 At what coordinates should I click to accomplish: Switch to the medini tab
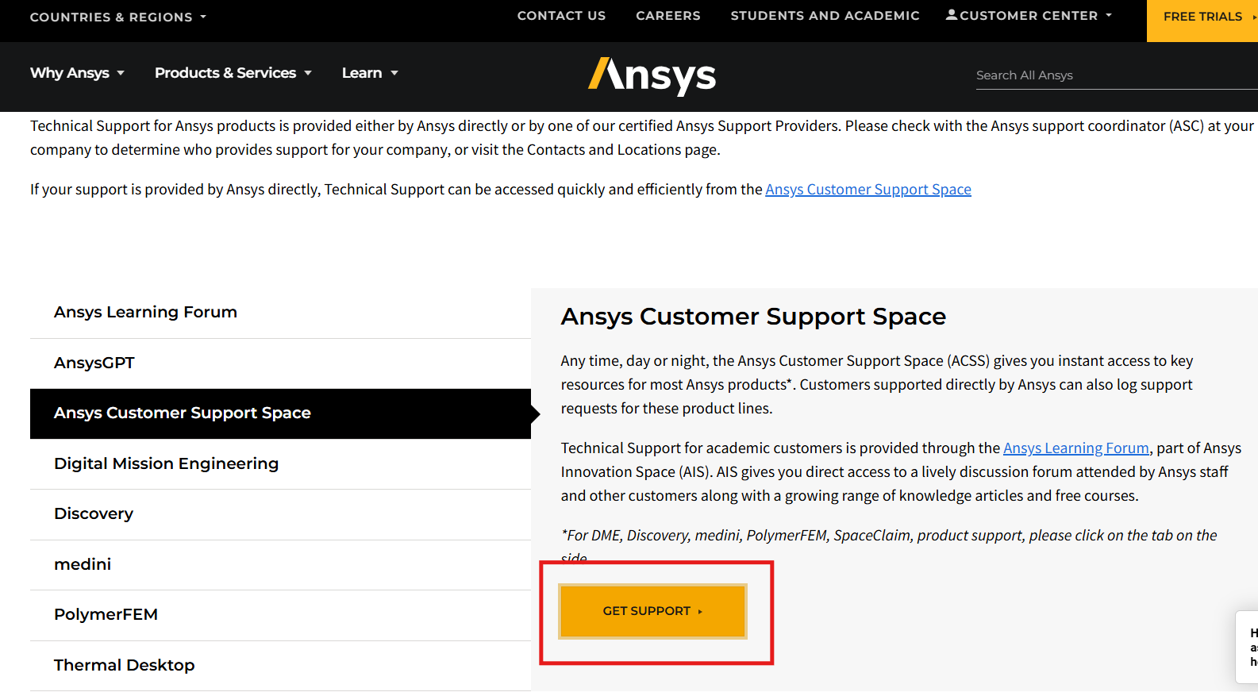[x=83, y=565]
